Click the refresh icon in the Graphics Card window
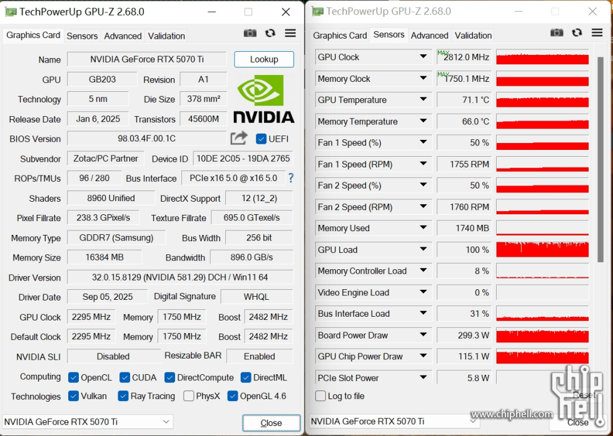 (x=270, y=33)
